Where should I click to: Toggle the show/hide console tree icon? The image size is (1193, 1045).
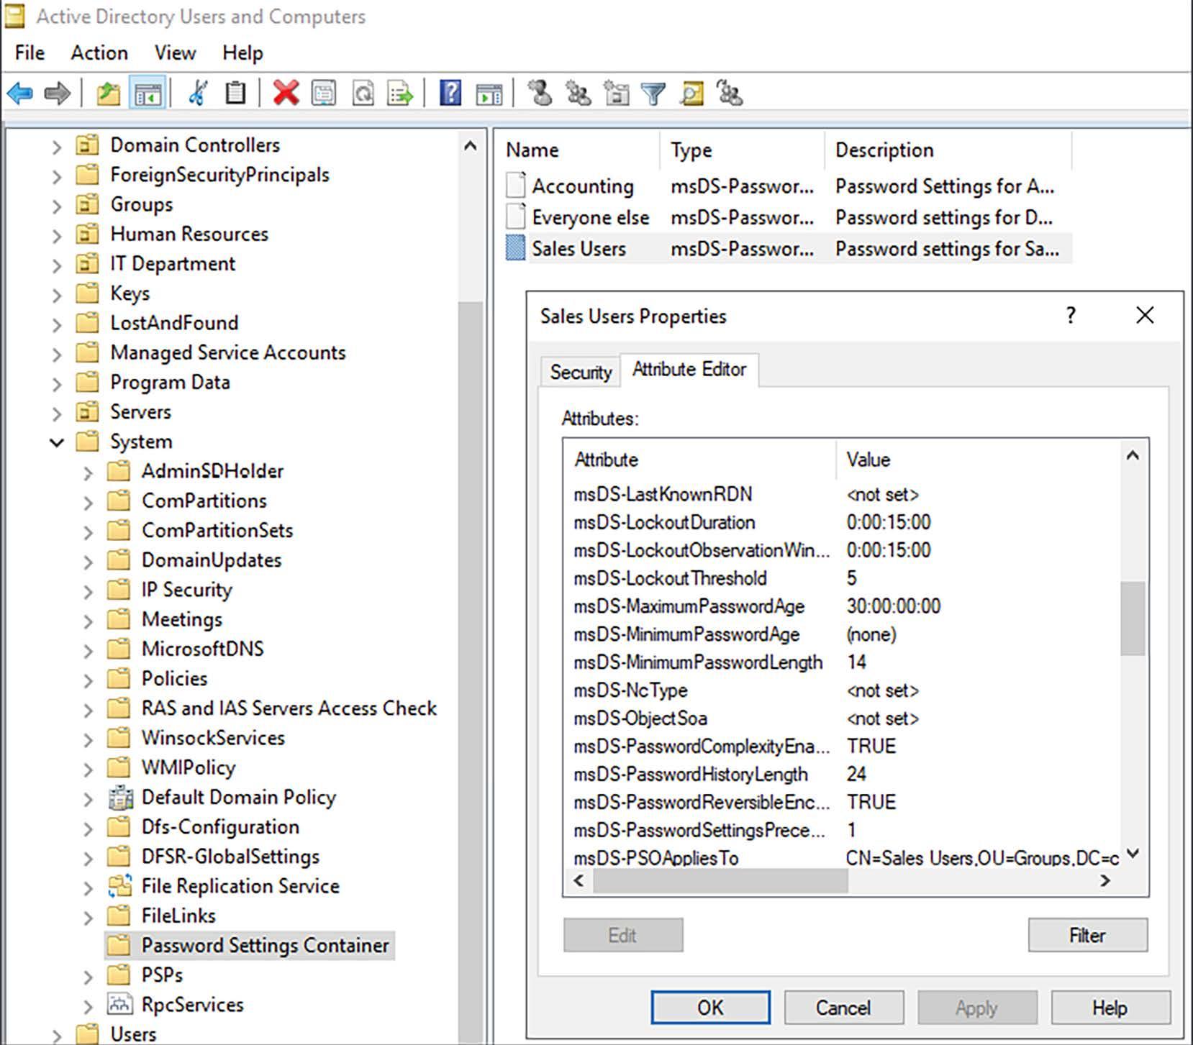tap(148, 93)
